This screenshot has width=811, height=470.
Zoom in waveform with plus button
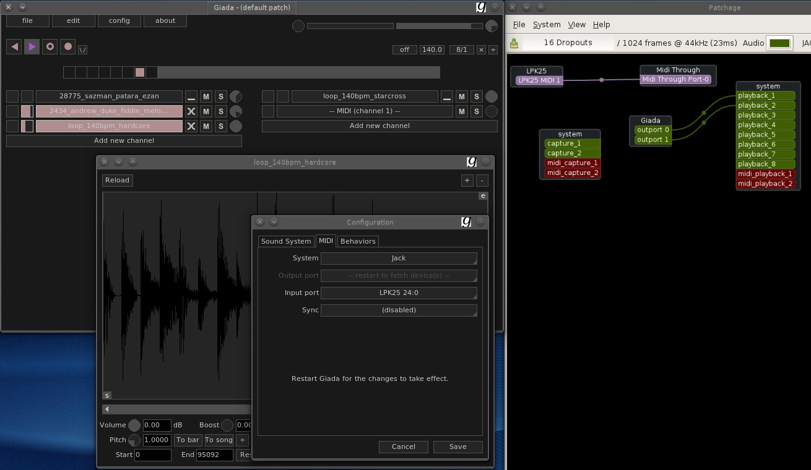pos(467,181)
